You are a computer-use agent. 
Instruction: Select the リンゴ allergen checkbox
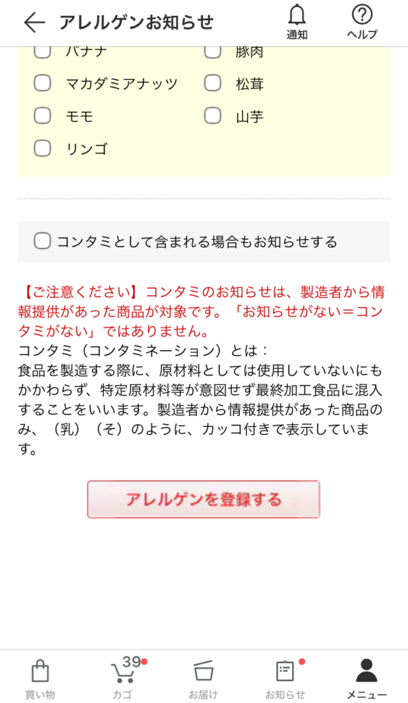coord(43,147)
